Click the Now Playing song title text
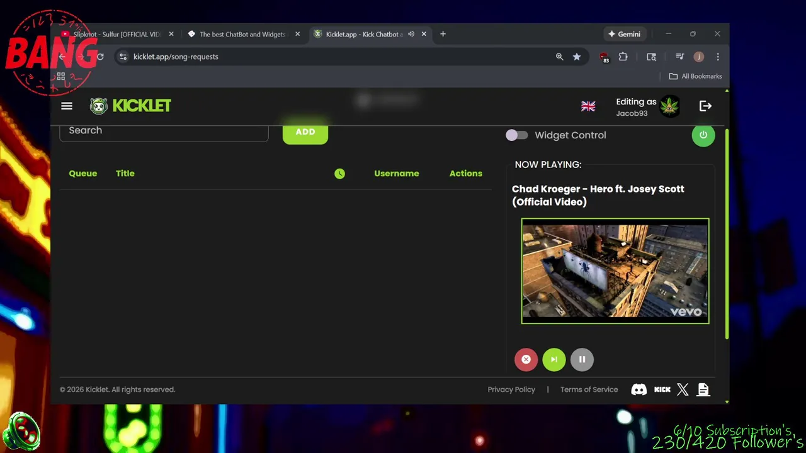 pyautogui.click(x=598, y=195)
